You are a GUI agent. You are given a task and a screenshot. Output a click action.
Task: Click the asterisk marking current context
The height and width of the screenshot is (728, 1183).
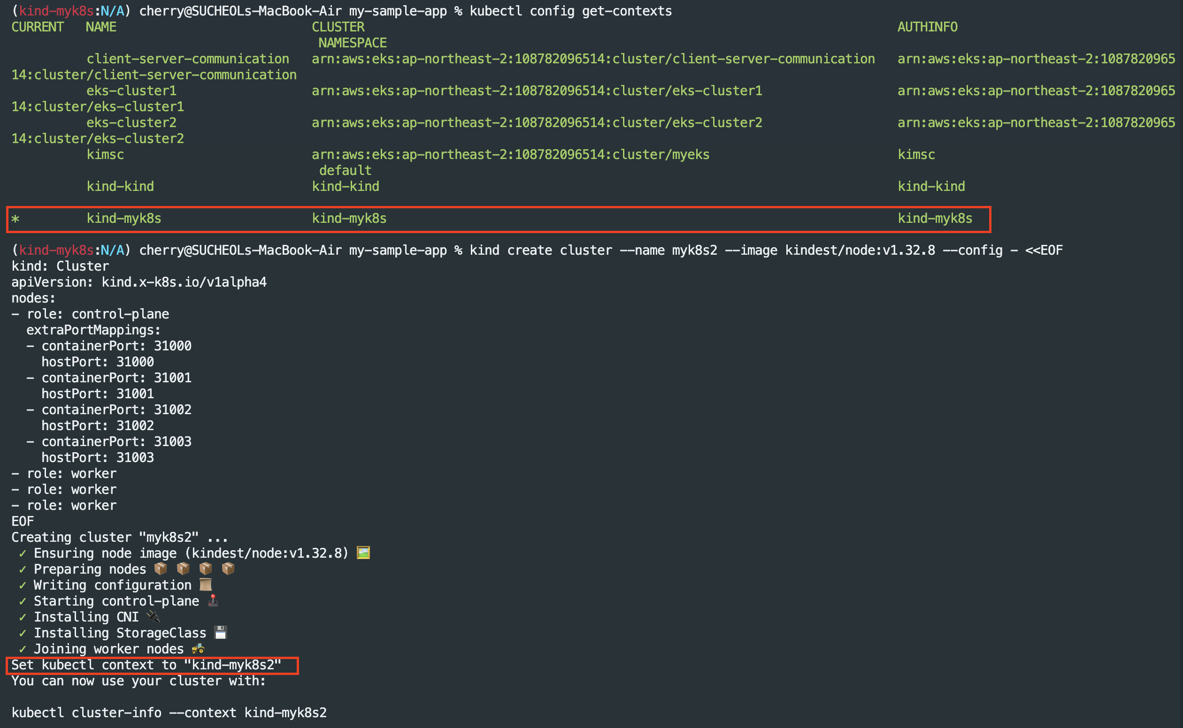click(x=15, y=220)
